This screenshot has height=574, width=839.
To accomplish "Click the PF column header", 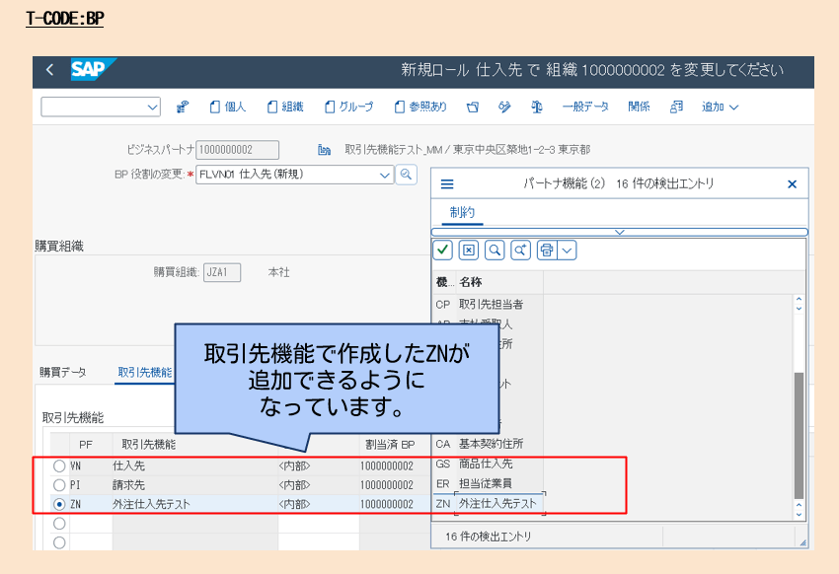I will (x=86, y=445).
